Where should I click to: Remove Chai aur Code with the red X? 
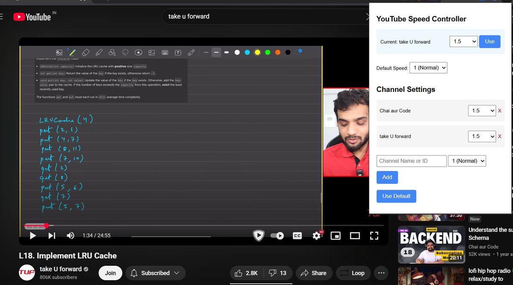tap(500, 111)
